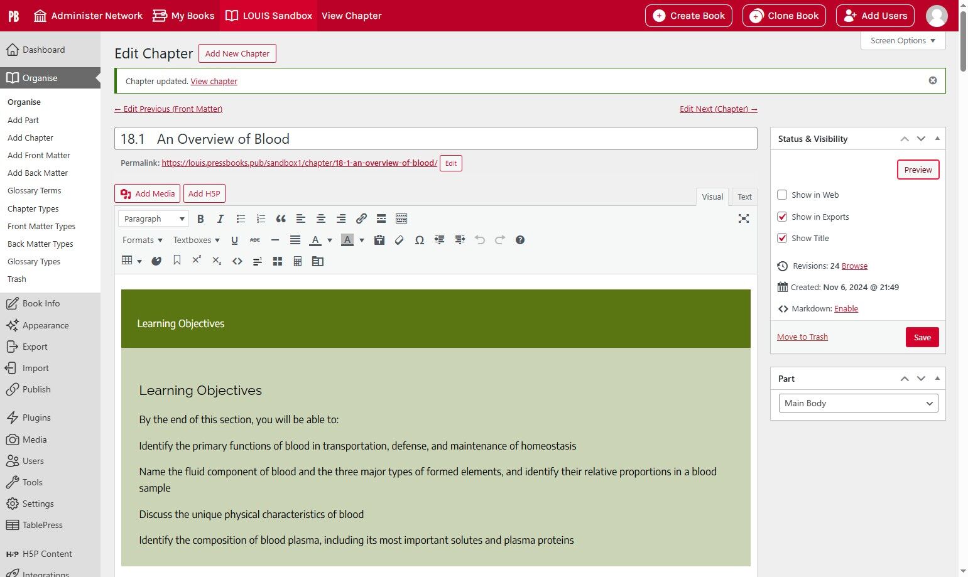Enter distraction-free fullscreen editor mode
Screen dimensions: 968x577
[x=744, y=218]
